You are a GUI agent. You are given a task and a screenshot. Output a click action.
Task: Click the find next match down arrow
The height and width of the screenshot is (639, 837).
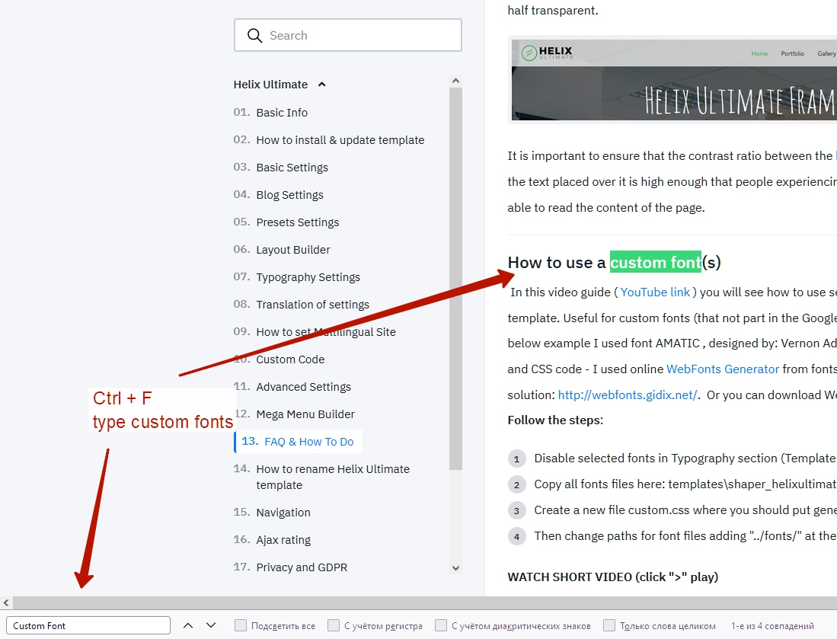click(211, 625)
